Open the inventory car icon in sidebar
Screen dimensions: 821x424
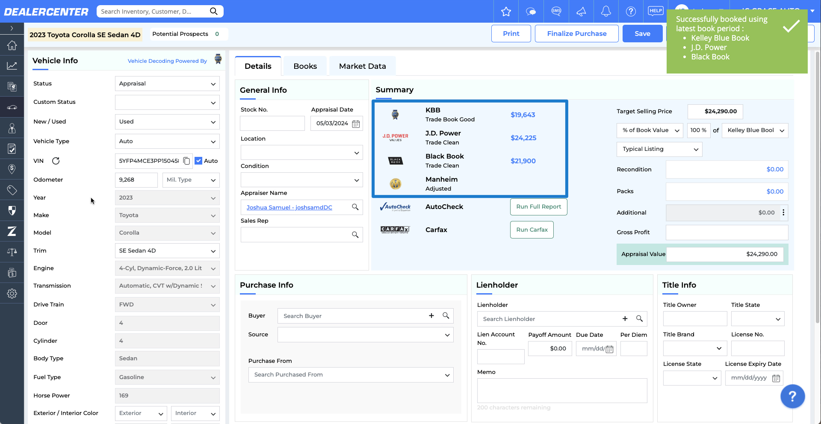pyautogui.click(x=12, y=107)
